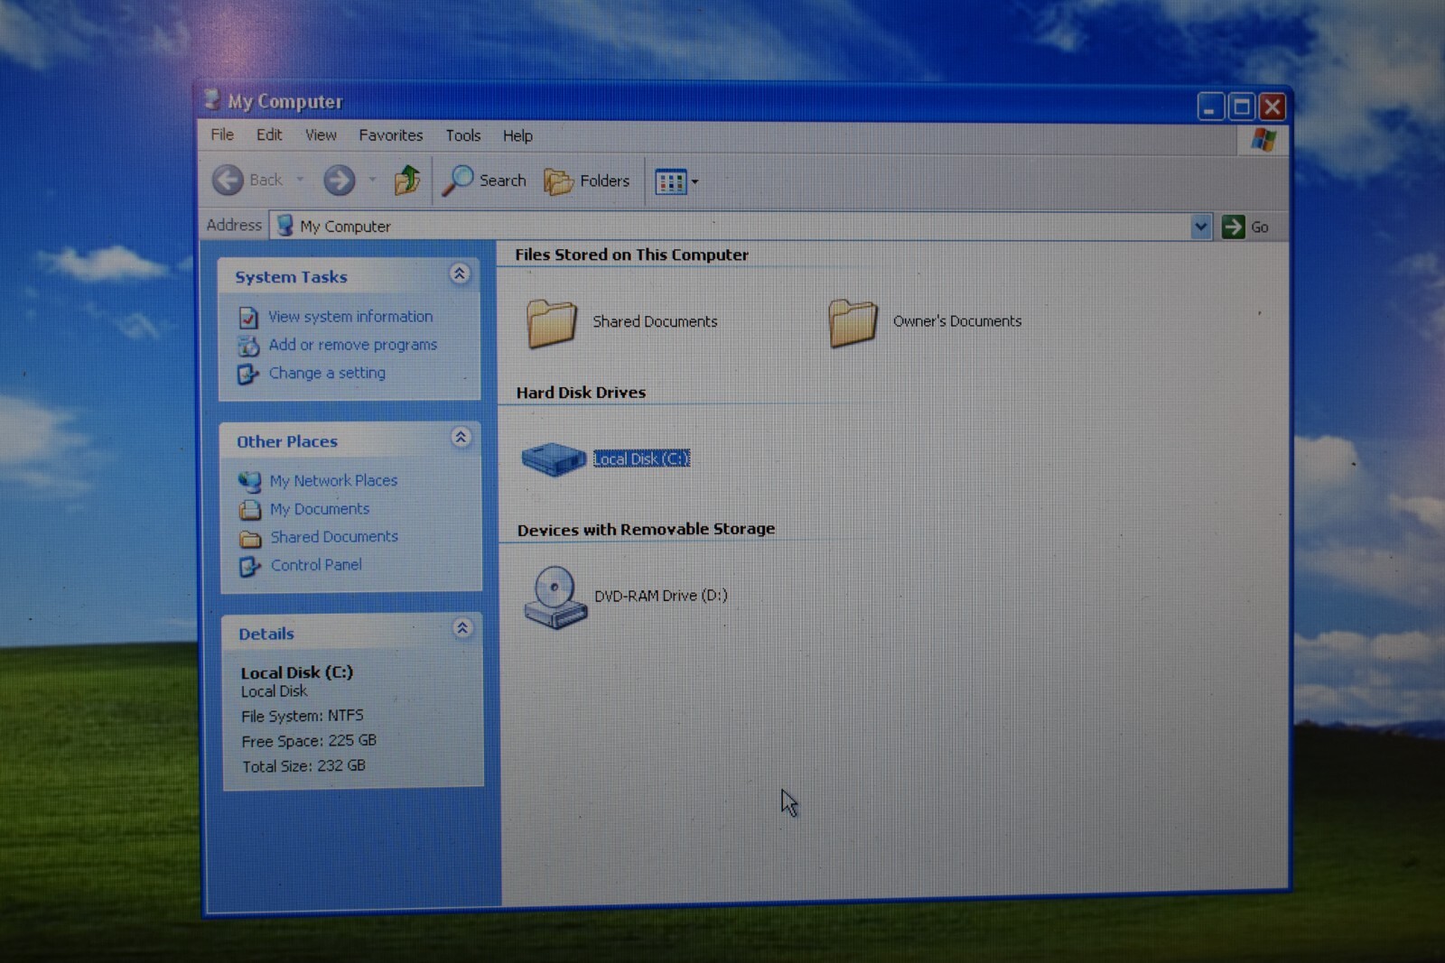Click the My Computer title bar icon
1445x963 pixels.
pyautogui.click(x=213, y=99)
